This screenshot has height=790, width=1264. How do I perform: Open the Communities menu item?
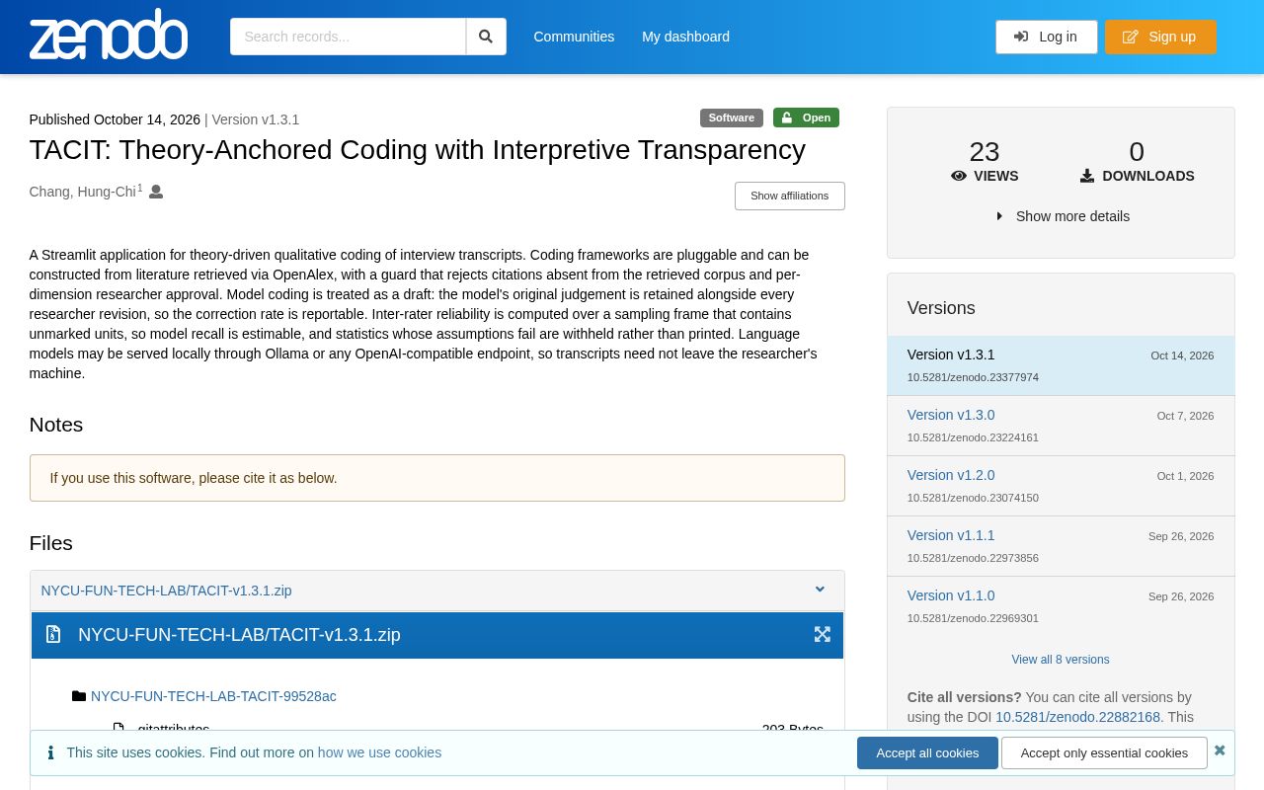(574, 37)
